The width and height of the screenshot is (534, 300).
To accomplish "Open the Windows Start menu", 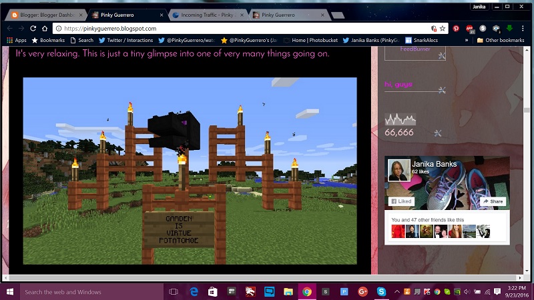I will point(10,291).
